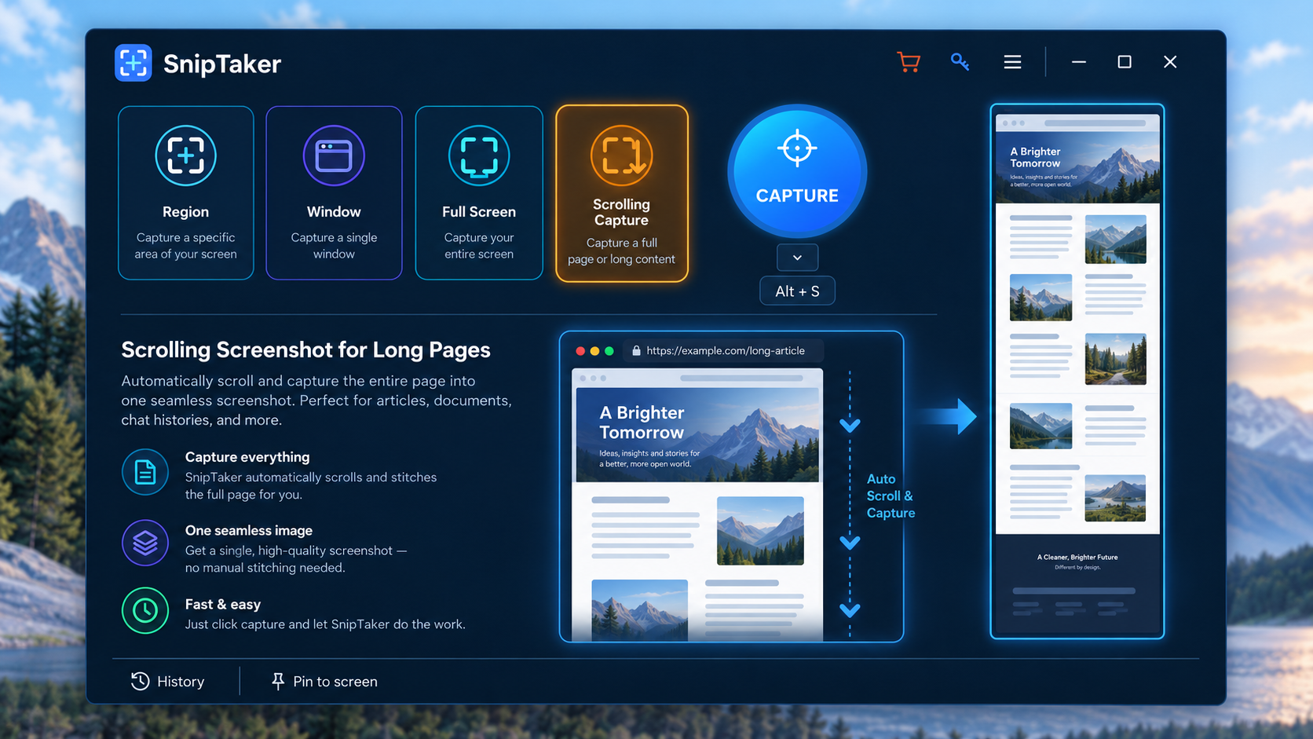Select the Region capture mode icon
1313x739 pixels.
[x=185, y=155]
